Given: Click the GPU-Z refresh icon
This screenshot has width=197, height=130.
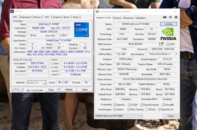Looking at the screenshot, I should point(171,18).
